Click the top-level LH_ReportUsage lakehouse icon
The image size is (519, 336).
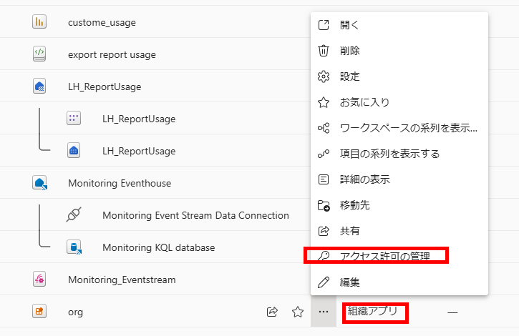pyautogui.click(x=39, y=87)
